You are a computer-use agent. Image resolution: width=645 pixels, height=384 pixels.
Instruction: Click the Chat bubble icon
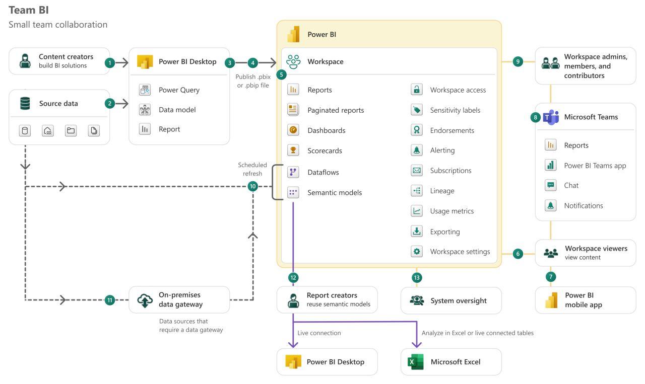(x=551, y=185)
